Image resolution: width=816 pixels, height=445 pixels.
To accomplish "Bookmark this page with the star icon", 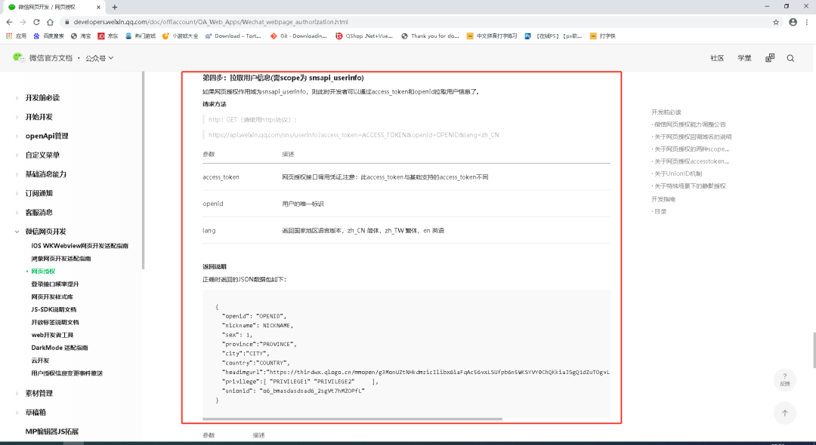I will point(776,22).
